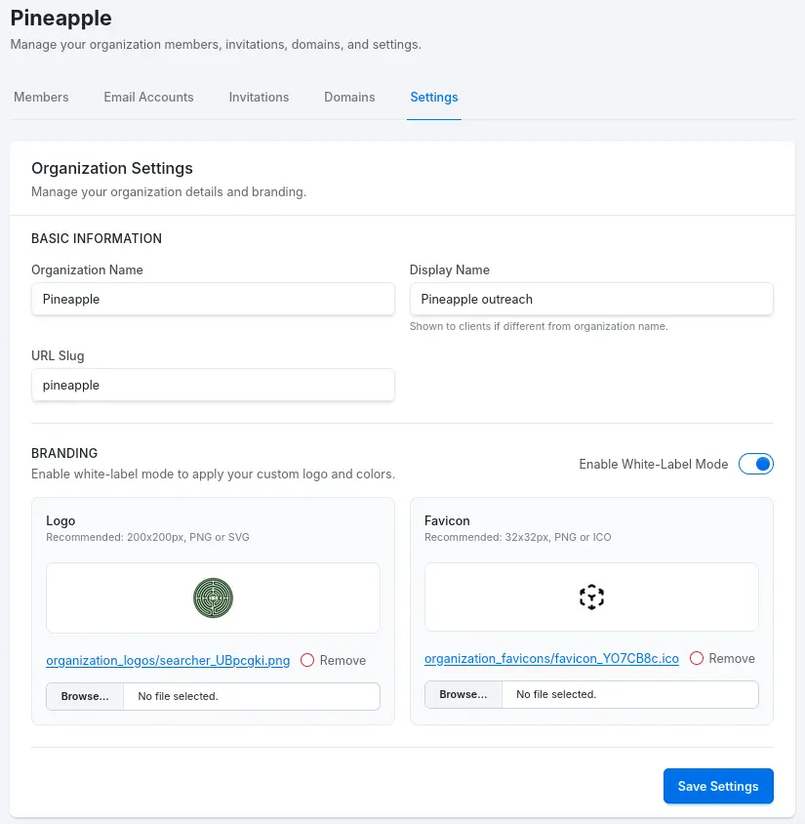Image resolution: width=805 pixels, height=824 pixels.
Task: Open the Email Accounts tab
Action: (147, 97)
